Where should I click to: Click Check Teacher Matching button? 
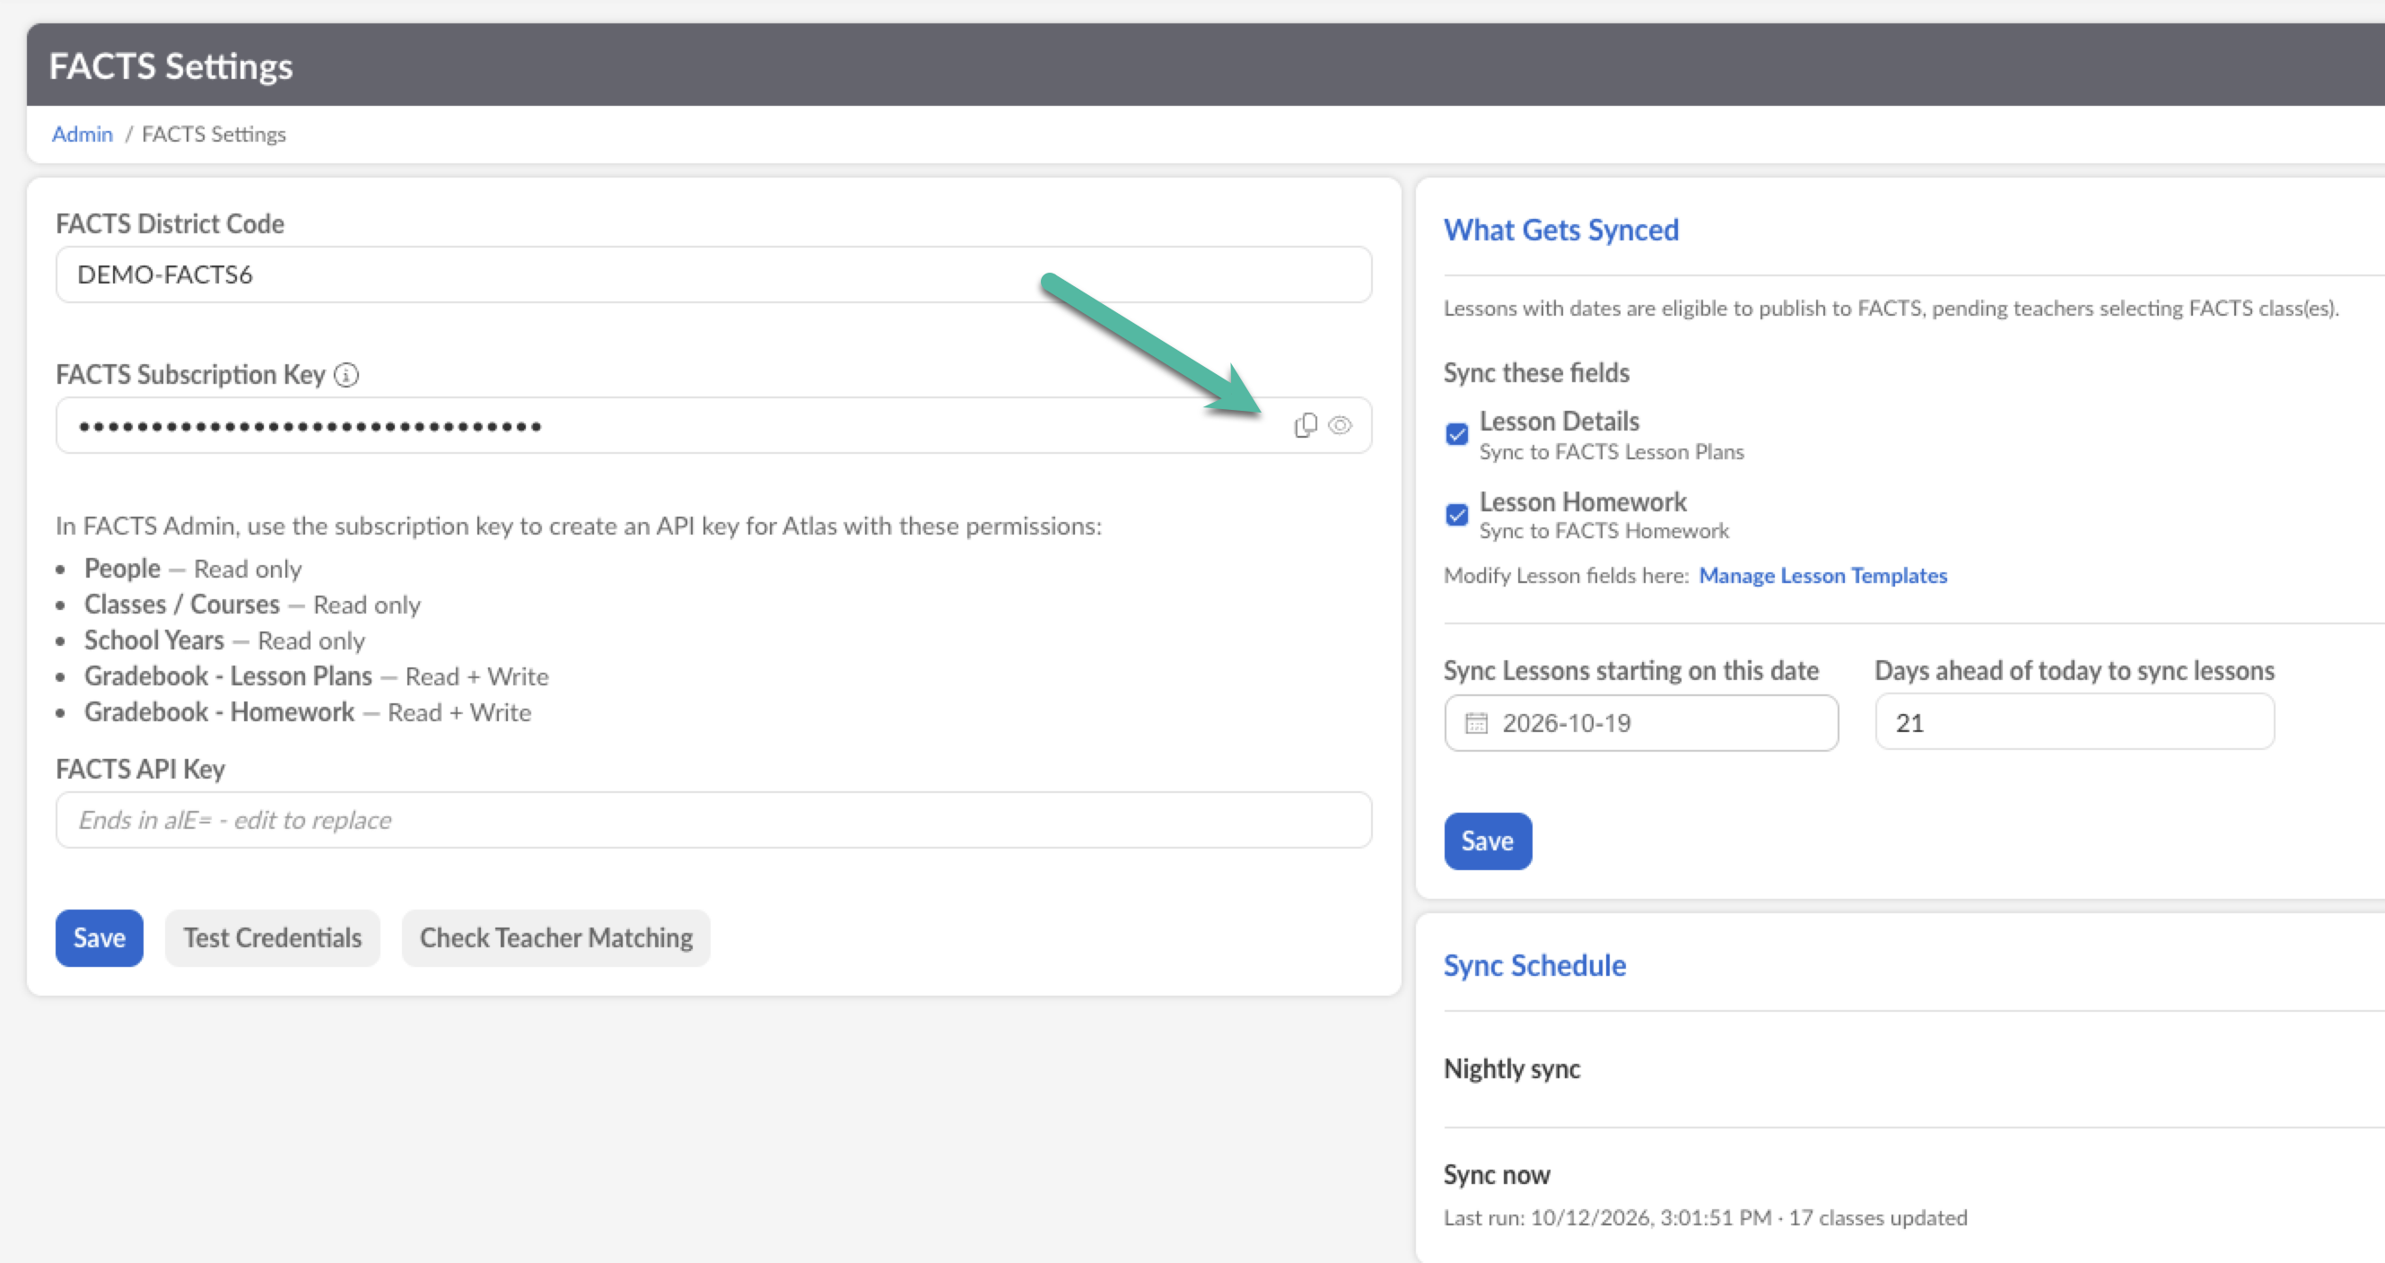pos(556,938)
